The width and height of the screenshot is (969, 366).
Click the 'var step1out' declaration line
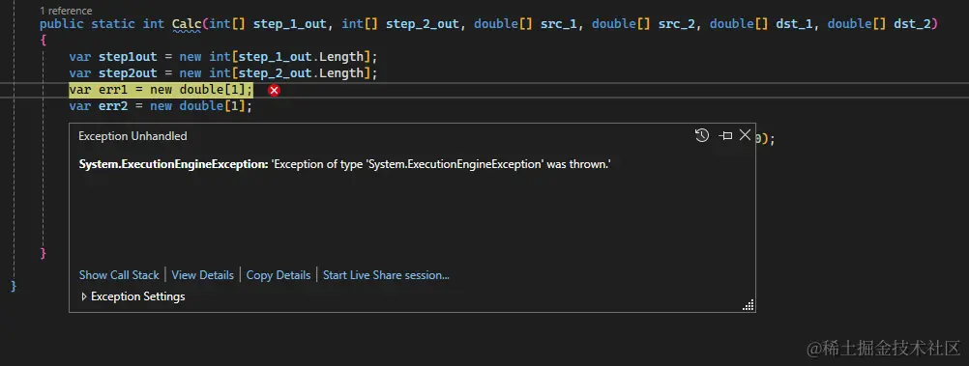223,57
